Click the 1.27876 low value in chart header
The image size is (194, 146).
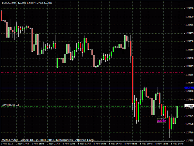tap(39, 3)
